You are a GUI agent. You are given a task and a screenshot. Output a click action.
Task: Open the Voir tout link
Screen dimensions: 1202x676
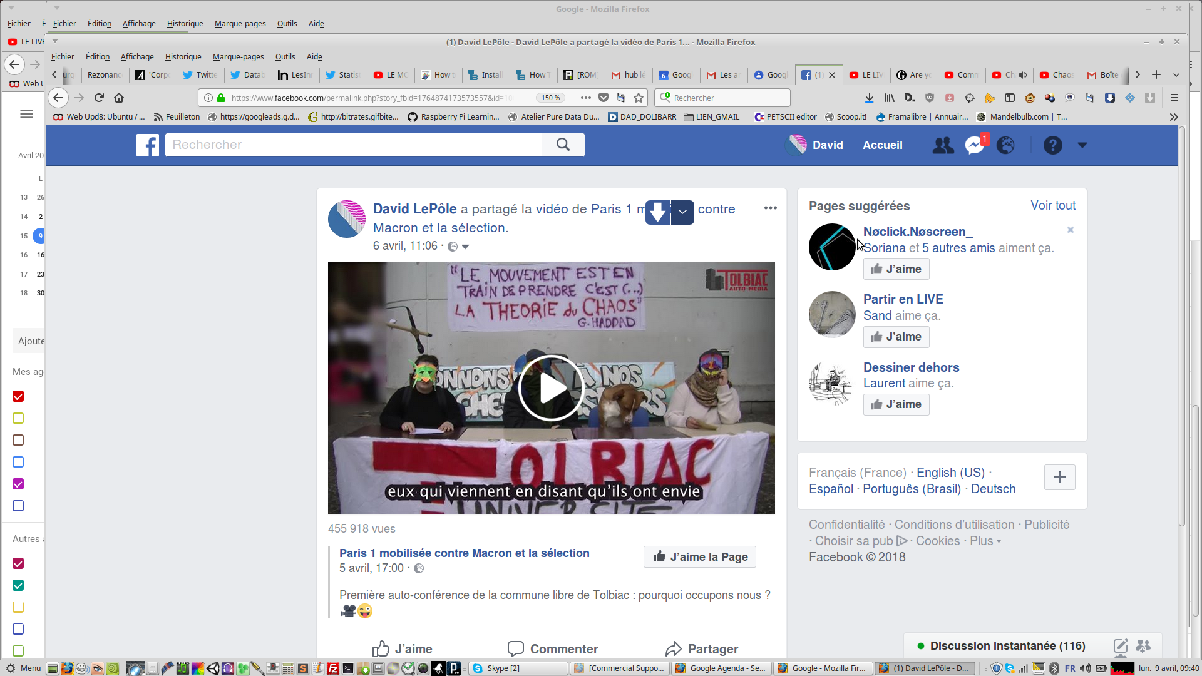pyautogui.click(x=1053, y=205)
